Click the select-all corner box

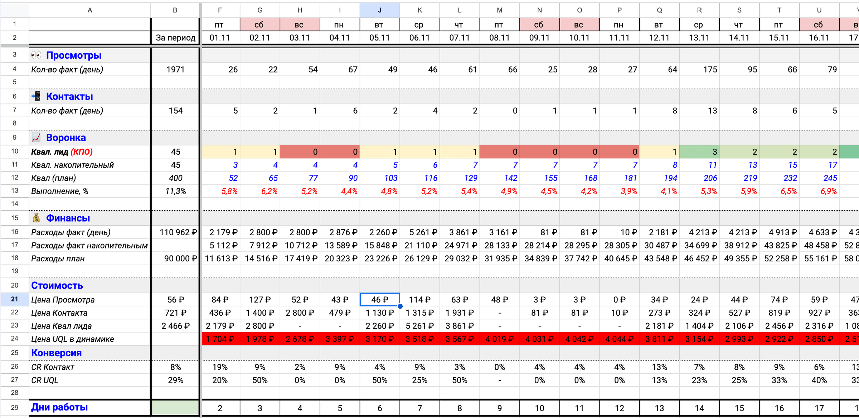pyautogui.click(x=14, y=10)
